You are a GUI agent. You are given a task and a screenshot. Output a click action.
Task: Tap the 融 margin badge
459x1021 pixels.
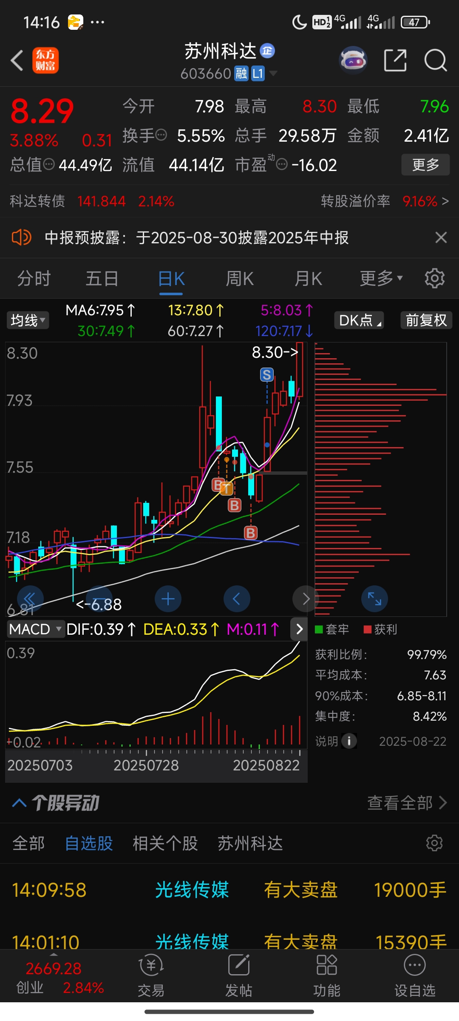point(241,74)
